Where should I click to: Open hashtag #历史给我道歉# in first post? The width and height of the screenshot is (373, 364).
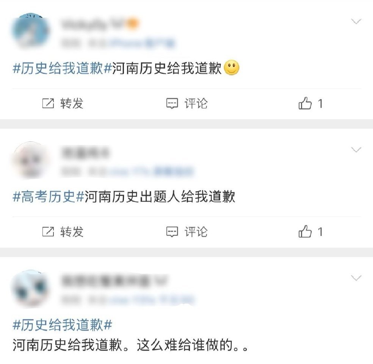[62, 68]
